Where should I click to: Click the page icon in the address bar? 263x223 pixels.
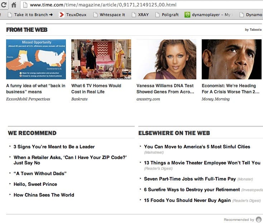tap(25, 5)
